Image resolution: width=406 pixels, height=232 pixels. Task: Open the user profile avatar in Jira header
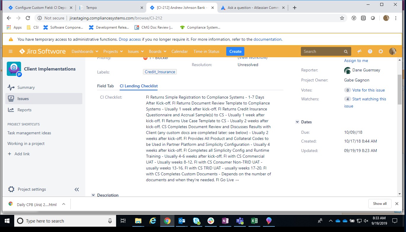[x=393, y=51]
